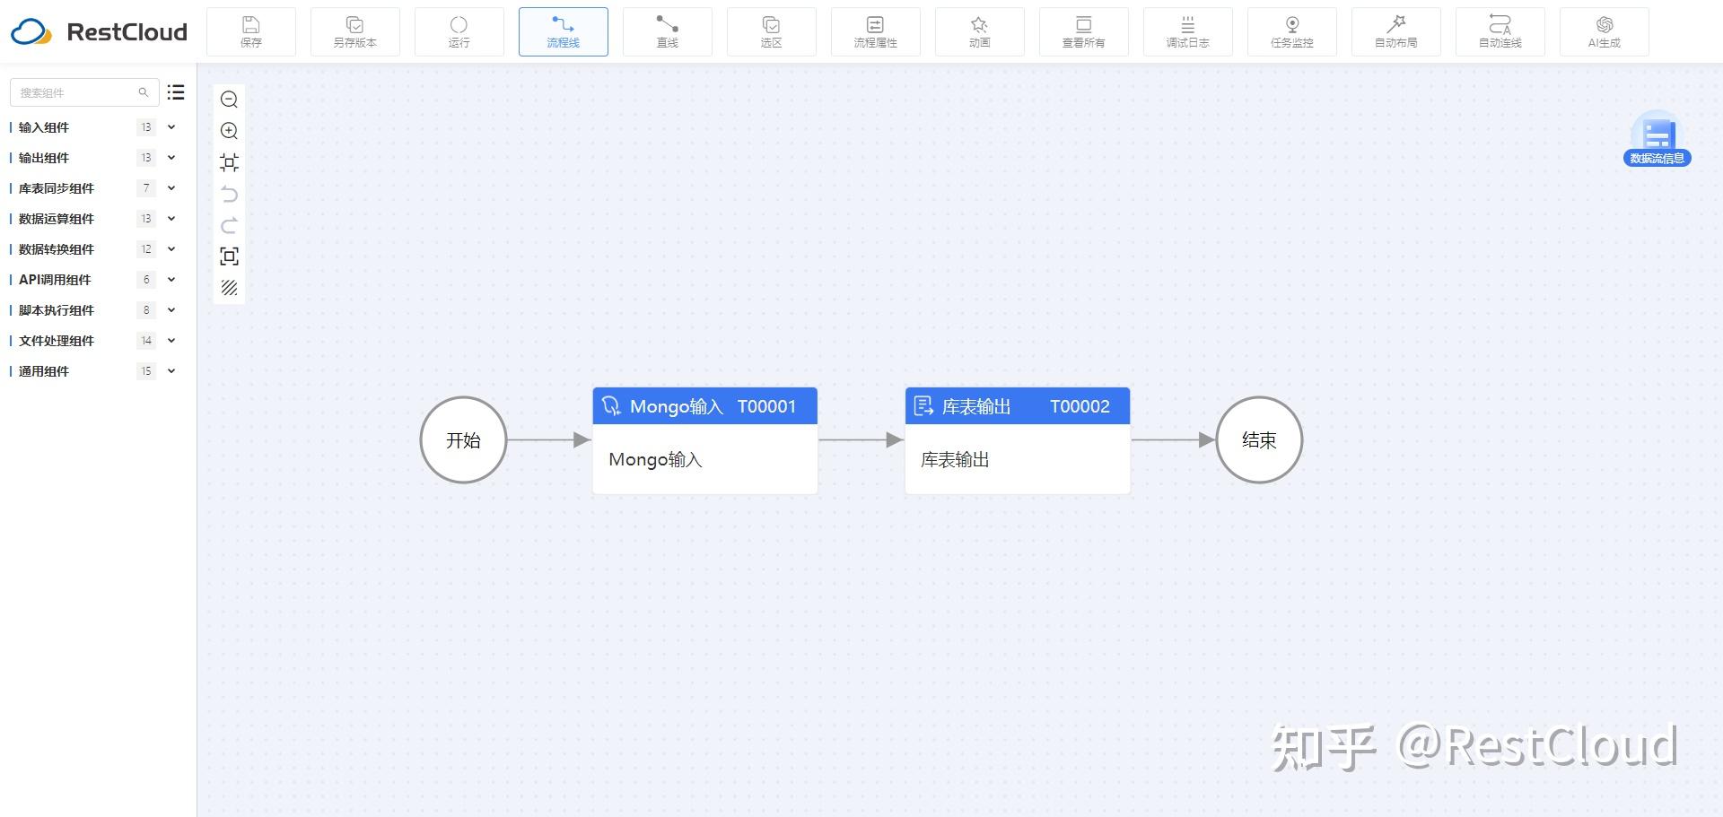Click the 另存版本 save-as-version button
The height and width of the screenshot is (817, 1723).
354,30
